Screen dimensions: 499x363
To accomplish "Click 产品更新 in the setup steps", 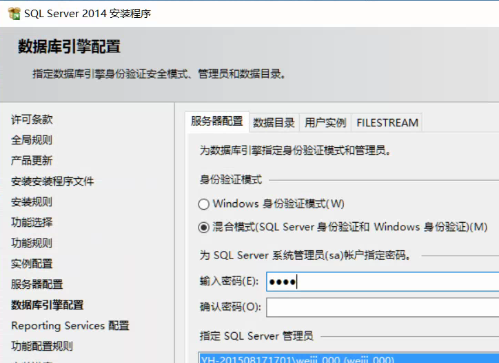I will (x=32, y=161).
